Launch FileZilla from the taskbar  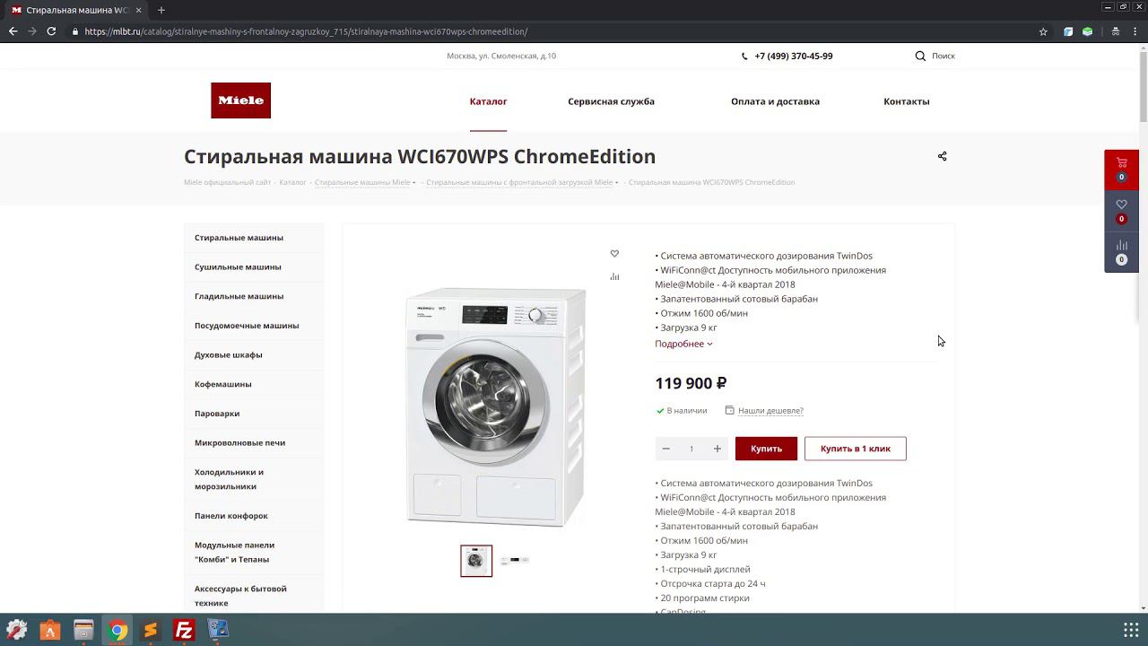184,630
